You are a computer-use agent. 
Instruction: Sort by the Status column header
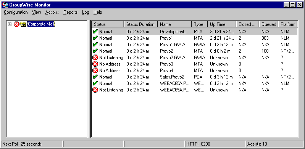108,24
